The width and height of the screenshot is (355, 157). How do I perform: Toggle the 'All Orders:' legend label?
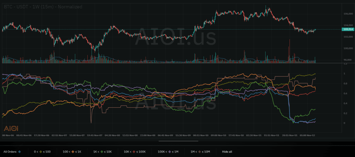click(10, 152)
